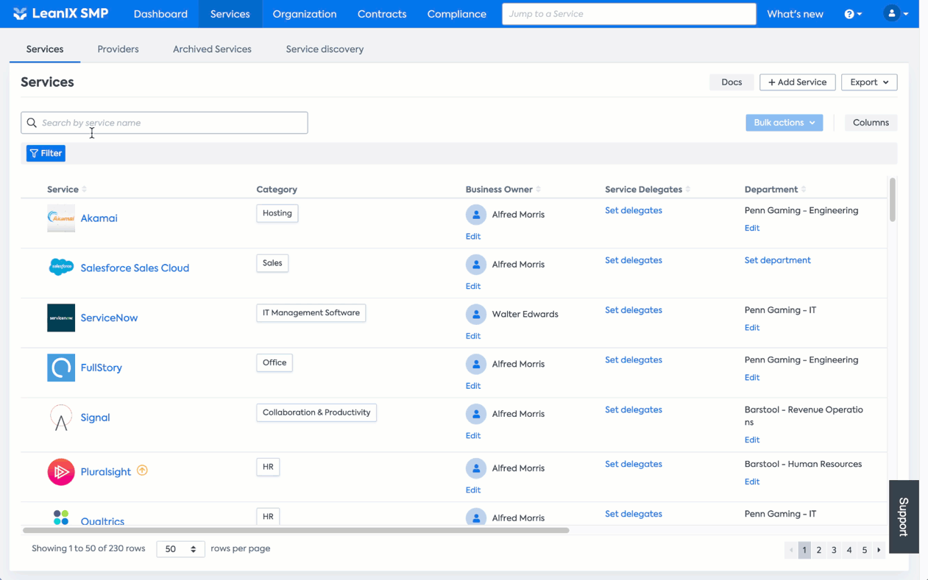Click Alfred Morris avatar in FullStory row

[x=476, y=364]
